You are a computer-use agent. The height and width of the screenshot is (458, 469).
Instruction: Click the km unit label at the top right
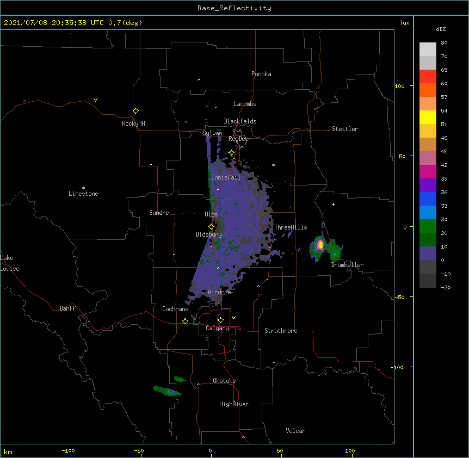(x=405, y=23)
